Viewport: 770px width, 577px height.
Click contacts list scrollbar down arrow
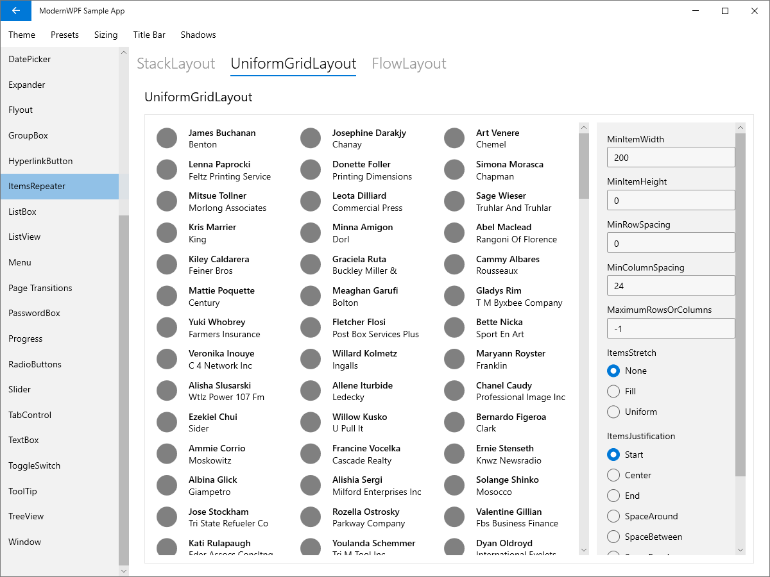[x=583, y=550]
